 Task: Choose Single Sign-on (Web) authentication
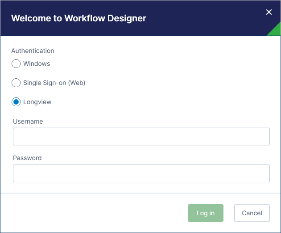click(16, 83)
